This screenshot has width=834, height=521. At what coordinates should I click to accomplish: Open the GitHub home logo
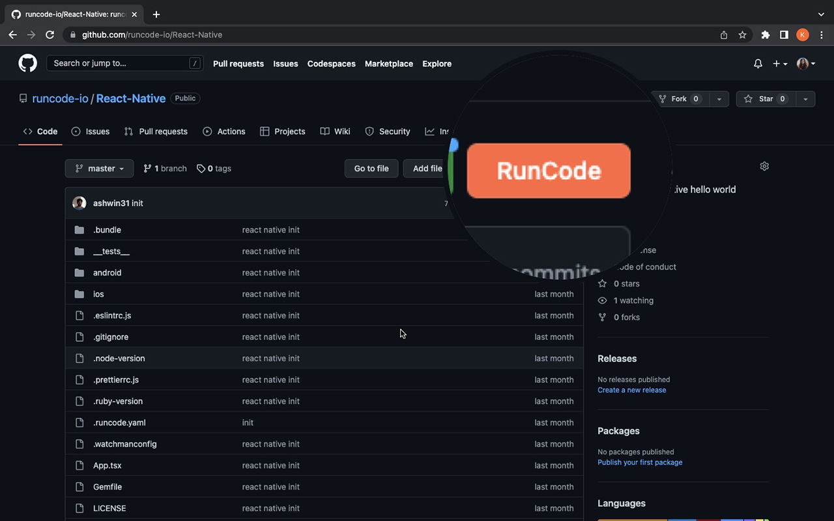pos(28,63)
